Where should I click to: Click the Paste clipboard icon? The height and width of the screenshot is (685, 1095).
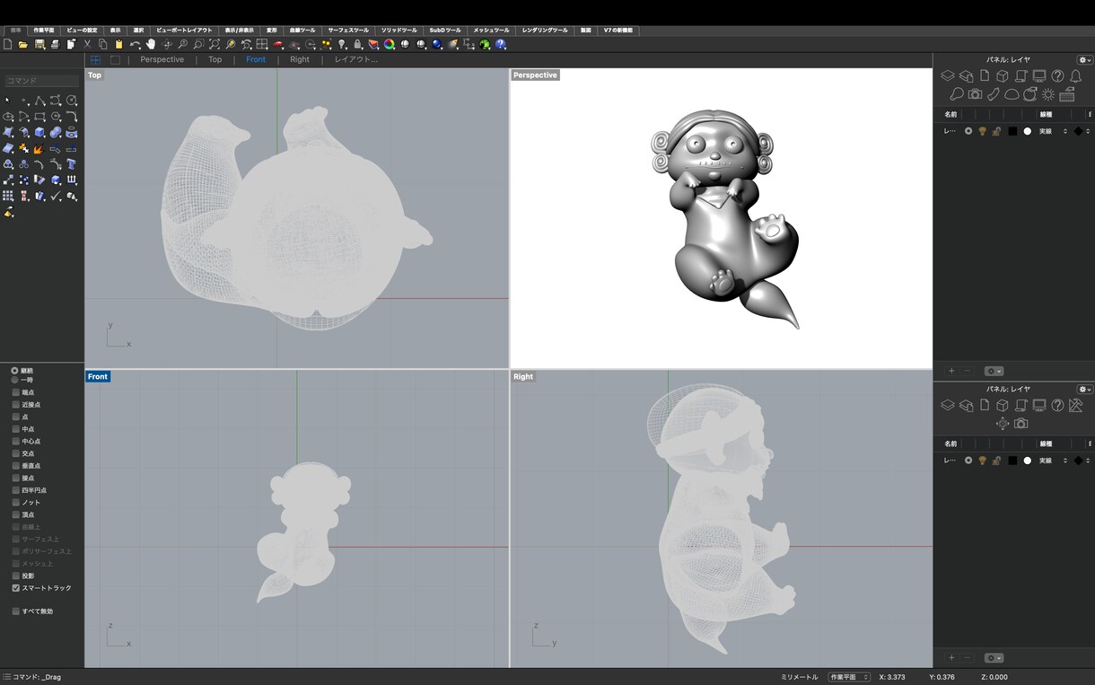click(118, 44)
